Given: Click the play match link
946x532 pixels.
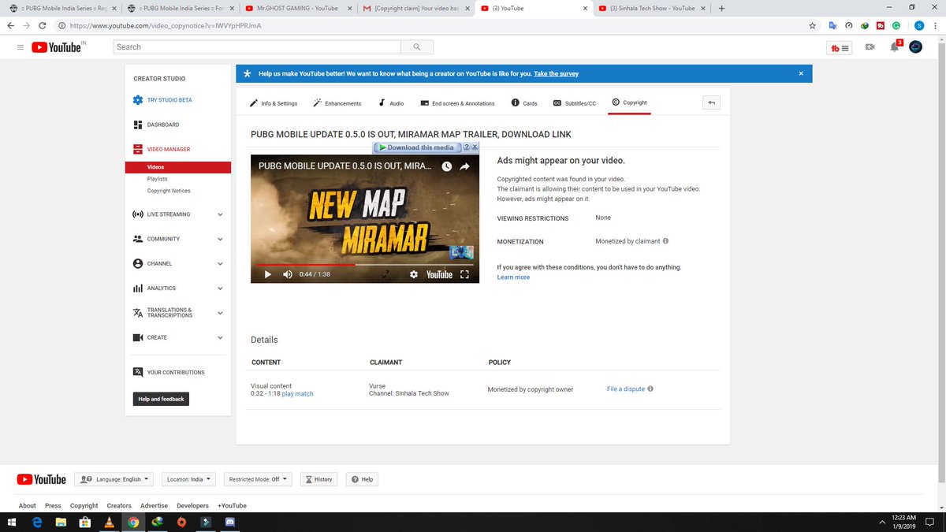Looking at the screenshot, I should click(x=297, y=393).
